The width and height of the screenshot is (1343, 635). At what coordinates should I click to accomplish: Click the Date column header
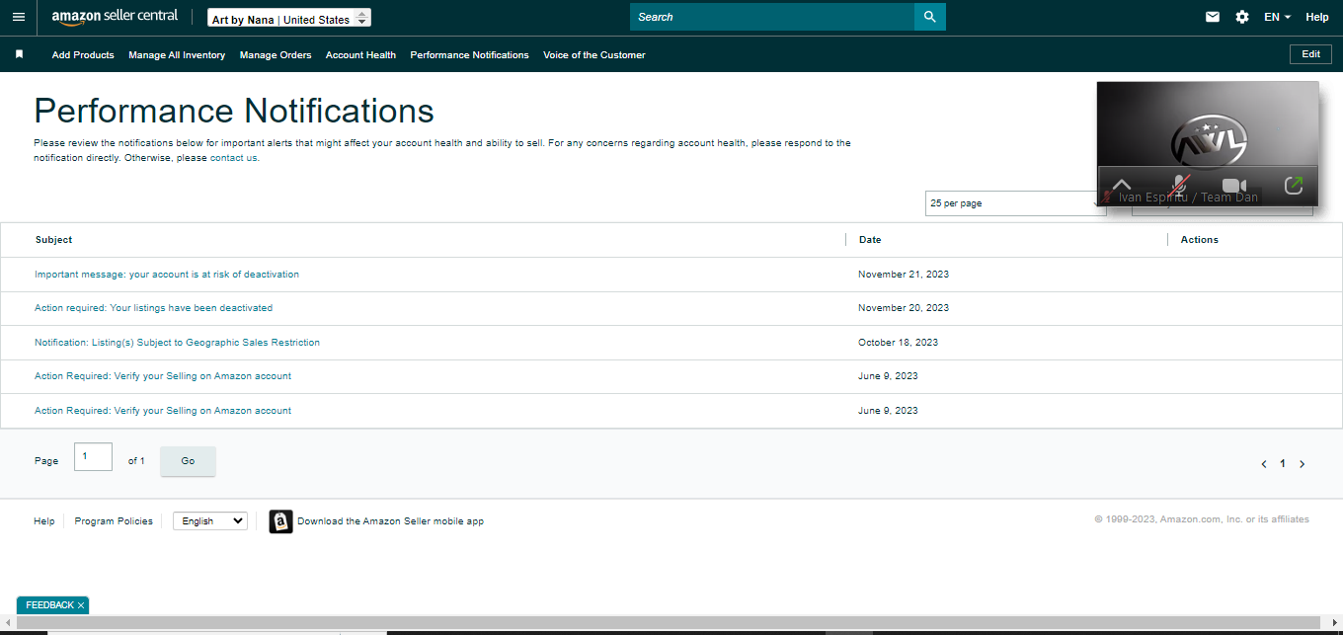pos(870,240)
